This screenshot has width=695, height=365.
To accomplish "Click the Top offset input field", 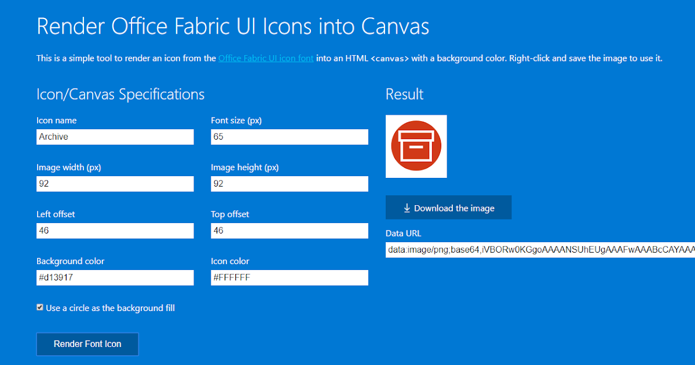I will point(289,231).
